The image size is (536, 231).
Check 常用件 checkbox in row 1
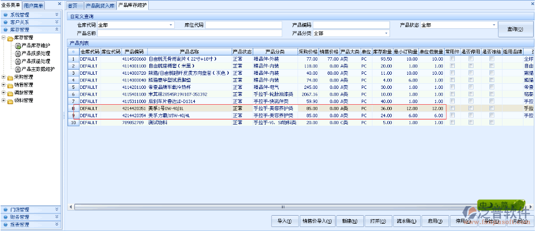tap(453, 59)
